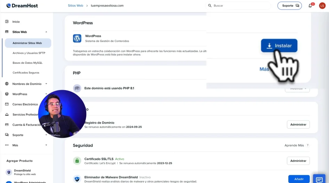Click the Instalar WordPress button
This screenshot has height=183, width=329.
pyautogui.click(x=279, y=46)
